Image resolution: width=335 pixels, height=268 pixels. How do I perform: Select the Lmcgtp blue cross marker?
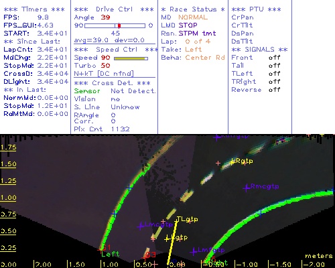coord(141,226)
